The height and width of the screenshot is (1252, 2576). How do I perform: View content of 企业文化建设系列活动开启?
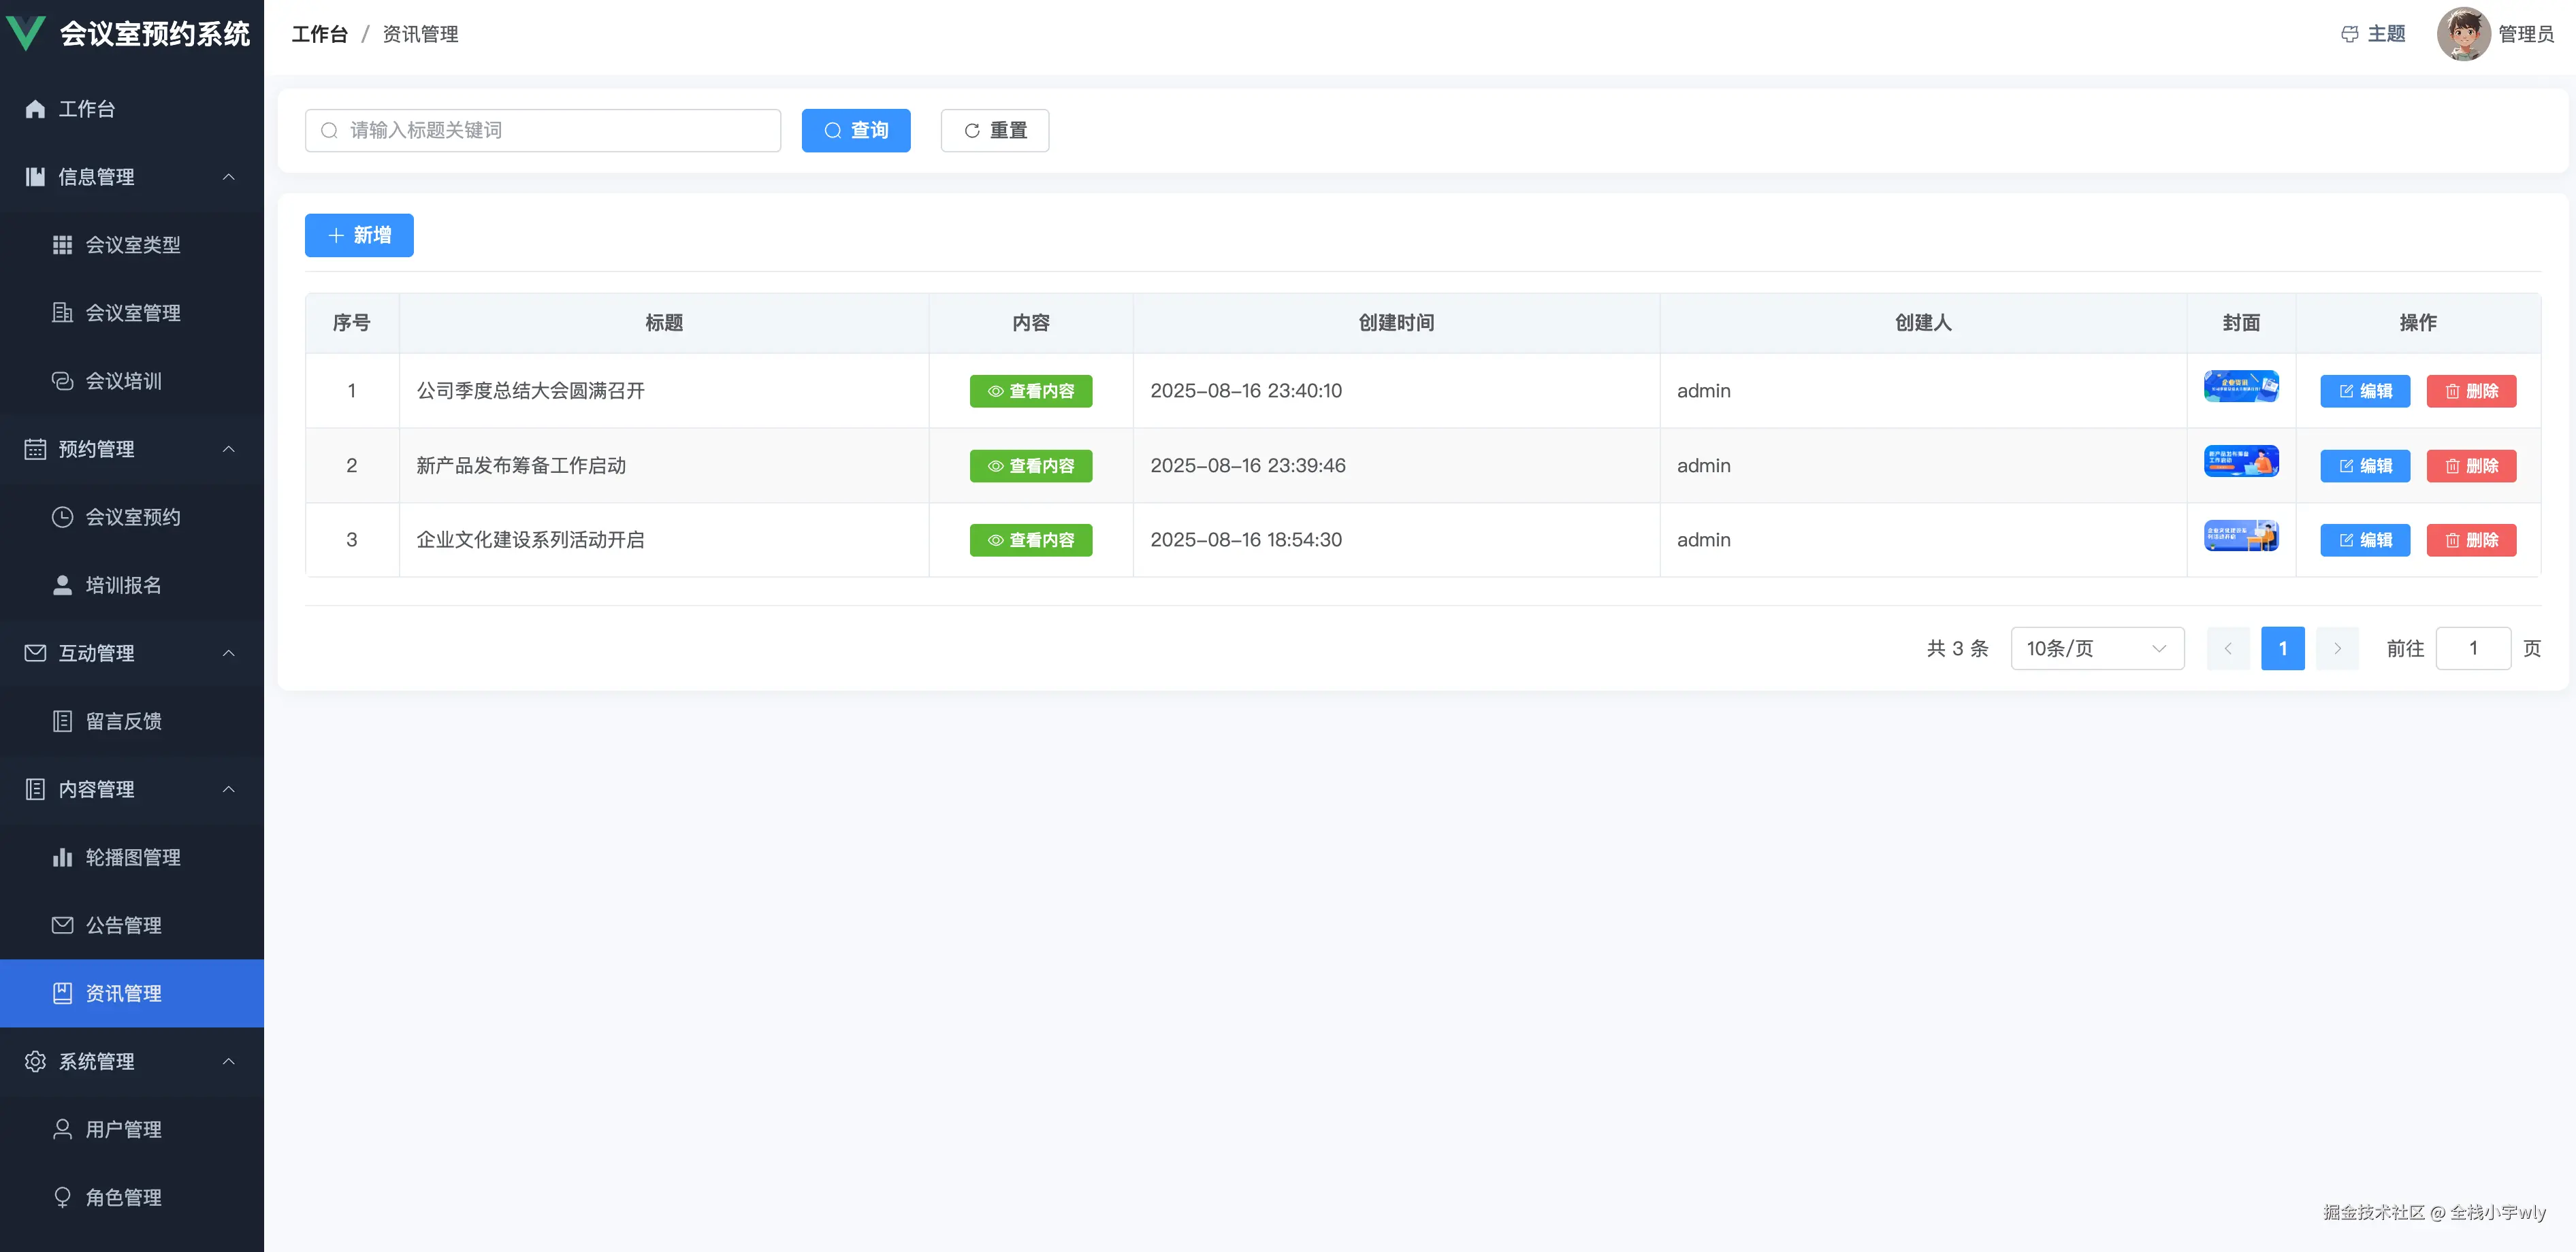[1030, 540]
